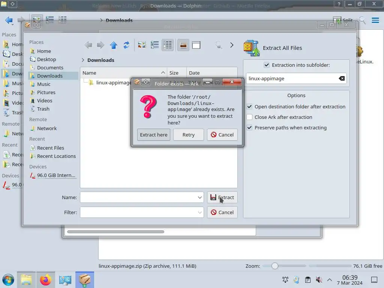This screenshot has height=288, width=384.
Task: Go back in Extract dialog navigation
Action: pyautogui.click(x=88, y=45)
